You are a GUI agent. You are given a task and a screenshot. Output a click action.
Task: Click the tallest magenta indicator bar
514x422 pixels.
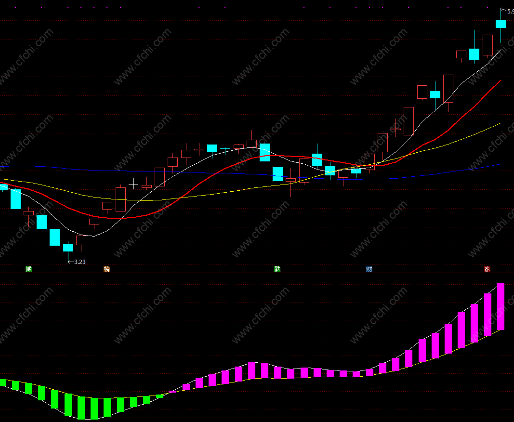click(x=501, y=306)
